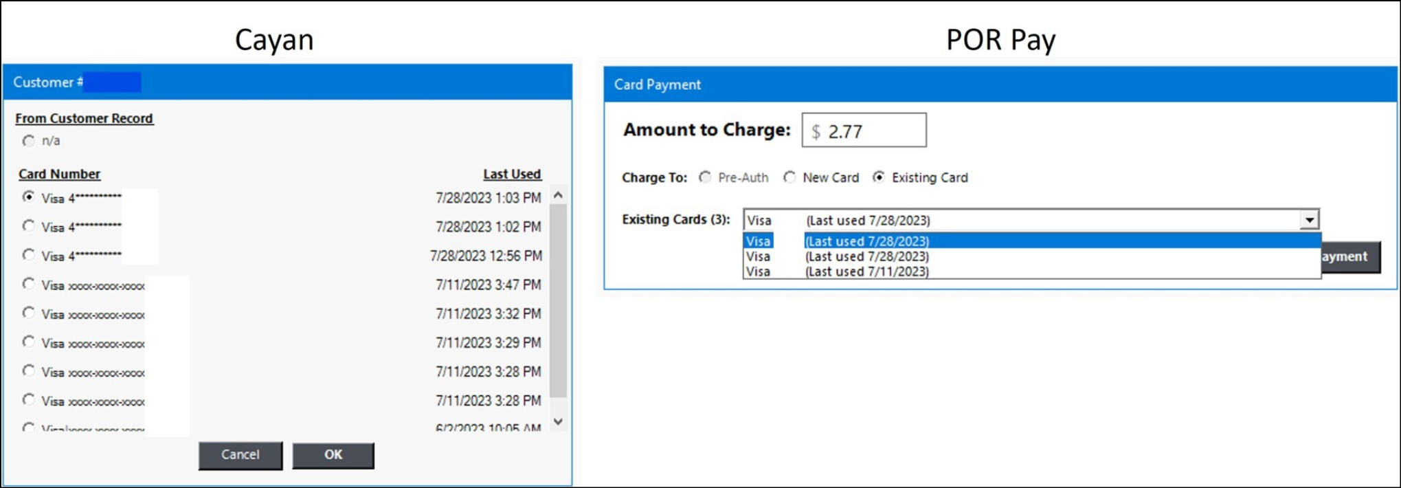1401x488 pixels.
Task: Select Visa card last used 7/28/2023 1:02 PM
Action: [28, 226]
